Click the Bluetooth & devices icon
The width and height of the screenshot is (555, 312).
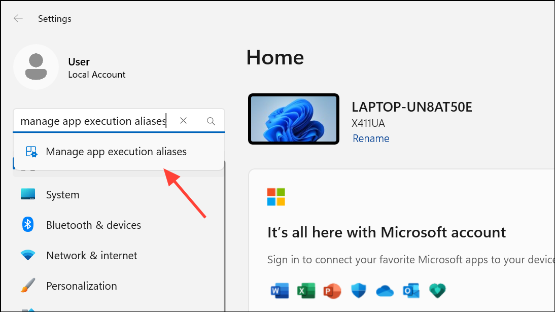28,225
